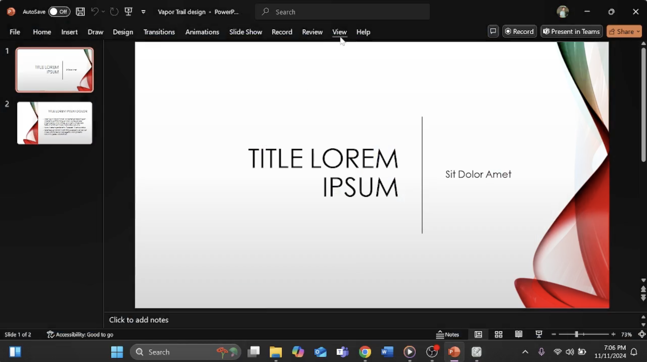Screen dimensions: 647x362
Task: Click the Undo arrow icon
Action: pos(95,12)
